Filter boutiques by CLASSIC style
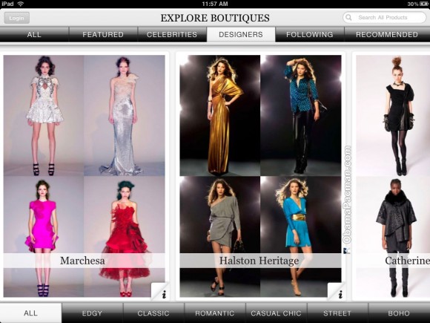Screen dimensions: 430x323 point(153,313)
